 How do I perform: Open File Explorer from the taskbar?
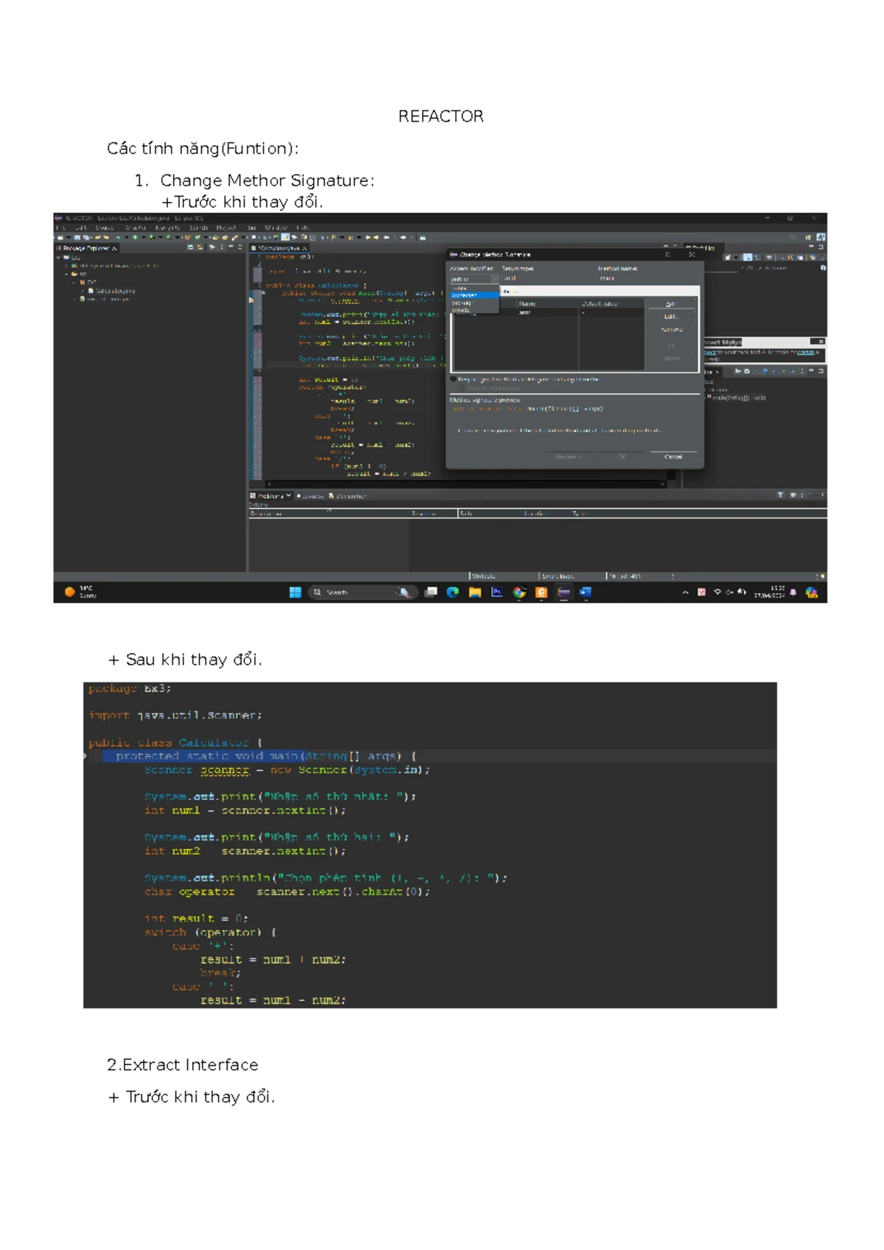pos(474,592)
